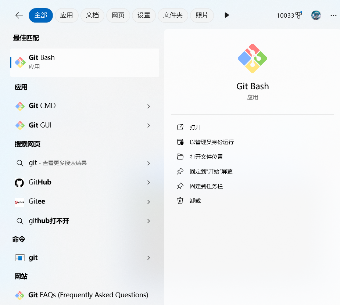Click the Gitee logo icon
This screenshot has height=305, width=340.
(19, 202)
